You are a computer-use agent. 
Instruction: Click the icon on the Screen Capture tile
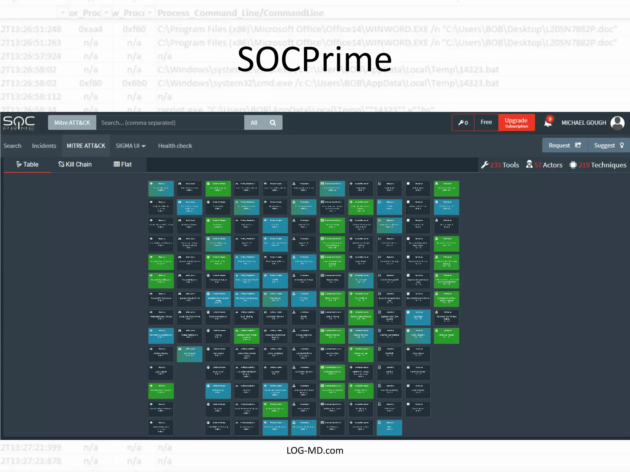tap(408, 386)
